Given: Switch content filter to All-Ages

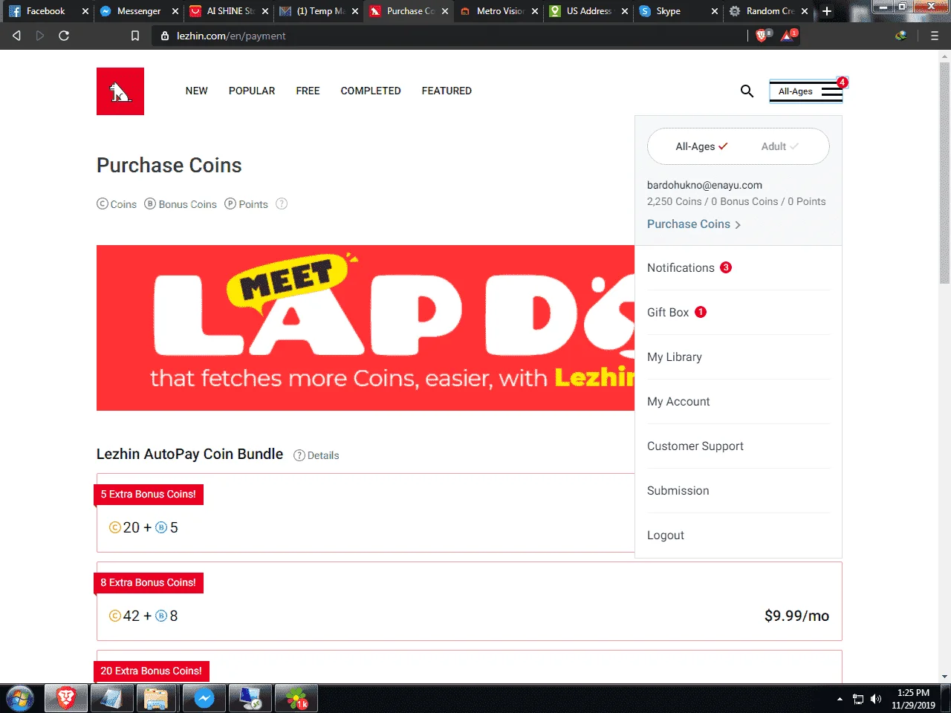Looking at the screenshot, I should (701, 146).
